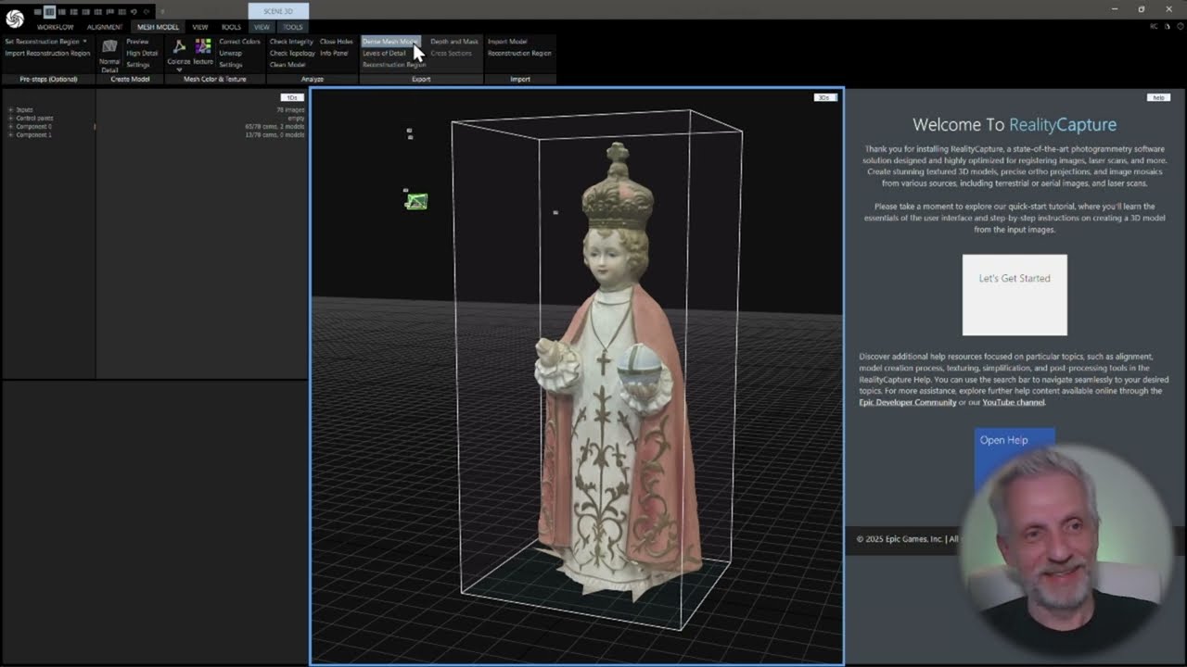Image resolution: width=1187 pixels, height=667 pixels.
Task: Click the help view label in right panel
Action: pos(1157,97)
